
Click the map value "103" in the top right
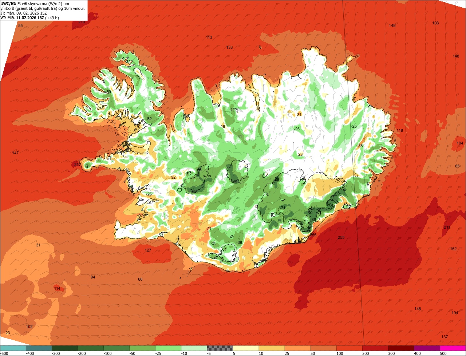[435, 23]
